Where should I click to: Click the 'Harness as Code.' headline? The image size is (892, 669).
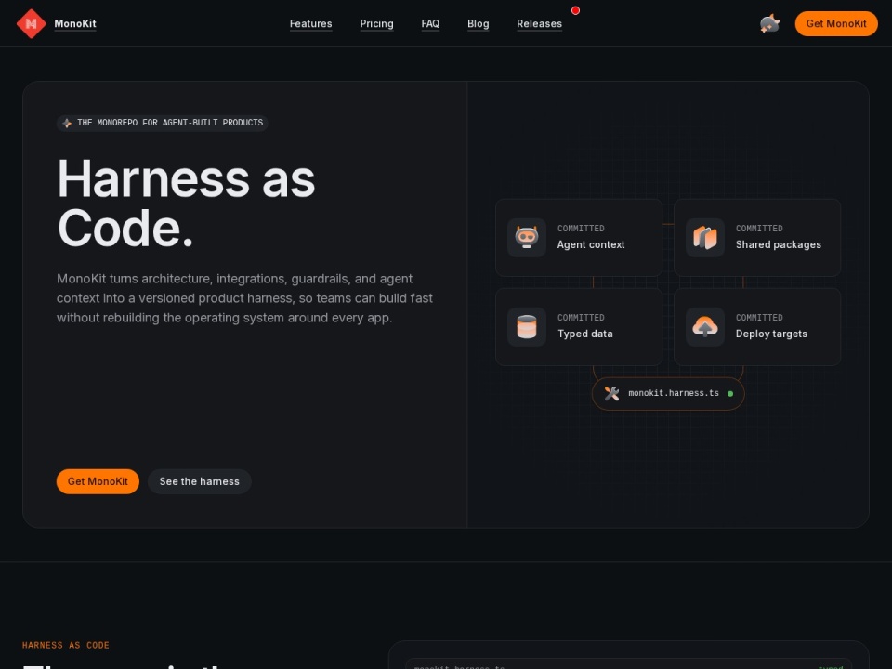[x=186, y=203]
